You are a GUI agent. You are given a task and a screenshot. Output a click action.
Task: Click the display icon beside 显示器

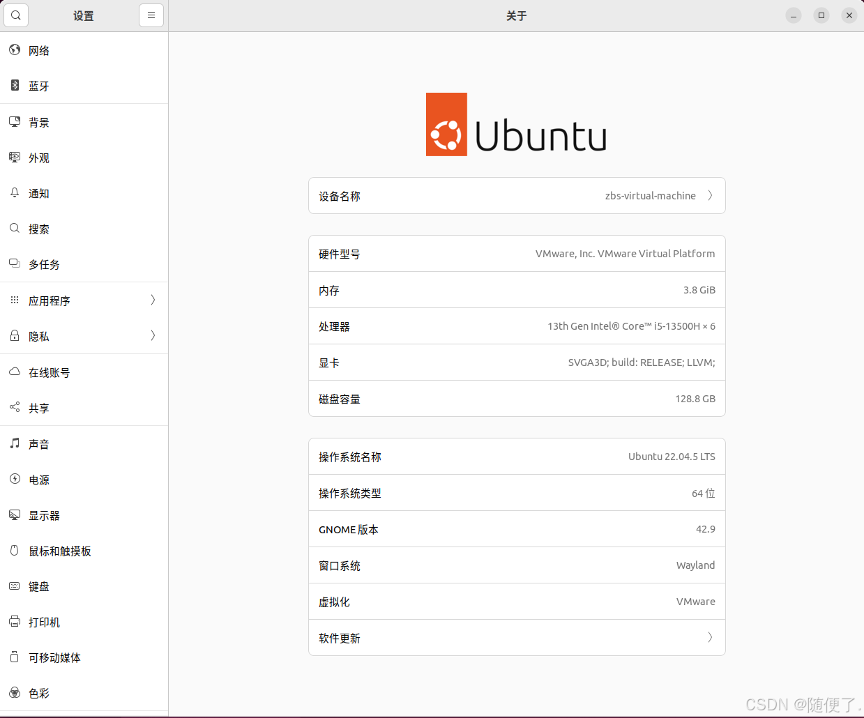[15, 514]
